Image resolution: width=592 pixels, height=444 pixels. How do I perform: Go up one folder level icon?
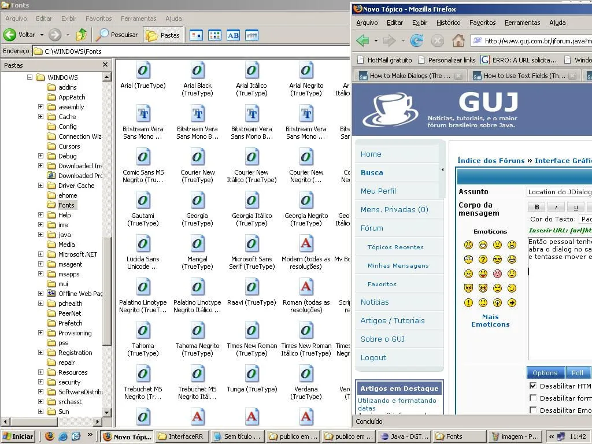[81, 35]
